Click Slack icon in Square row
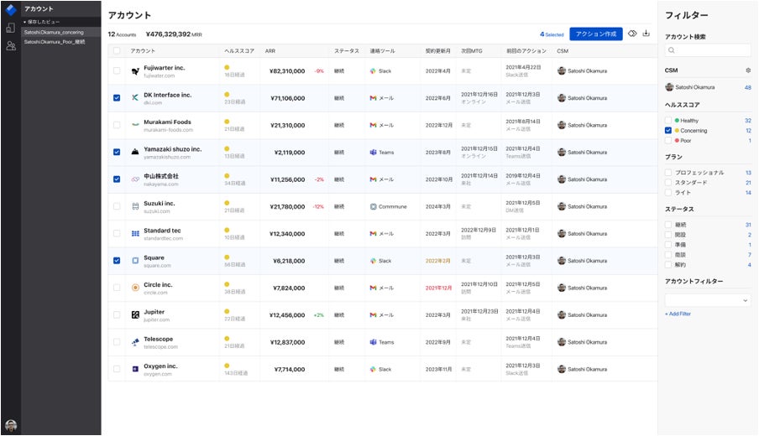Image resolution: width=759 pixels, height=436 pixels. click(373, 261)
